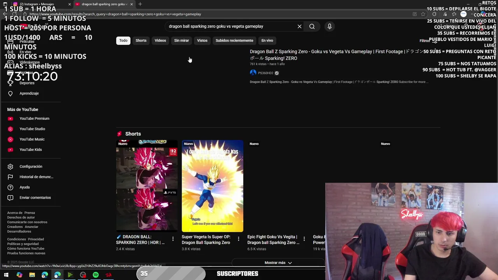Open the Acerca de footer link
Image resolution: width=498 pixels, height=280 pixels.
click(15, 213)
